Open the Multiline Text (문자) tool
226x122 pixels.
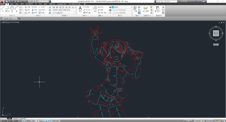point(80,9)
